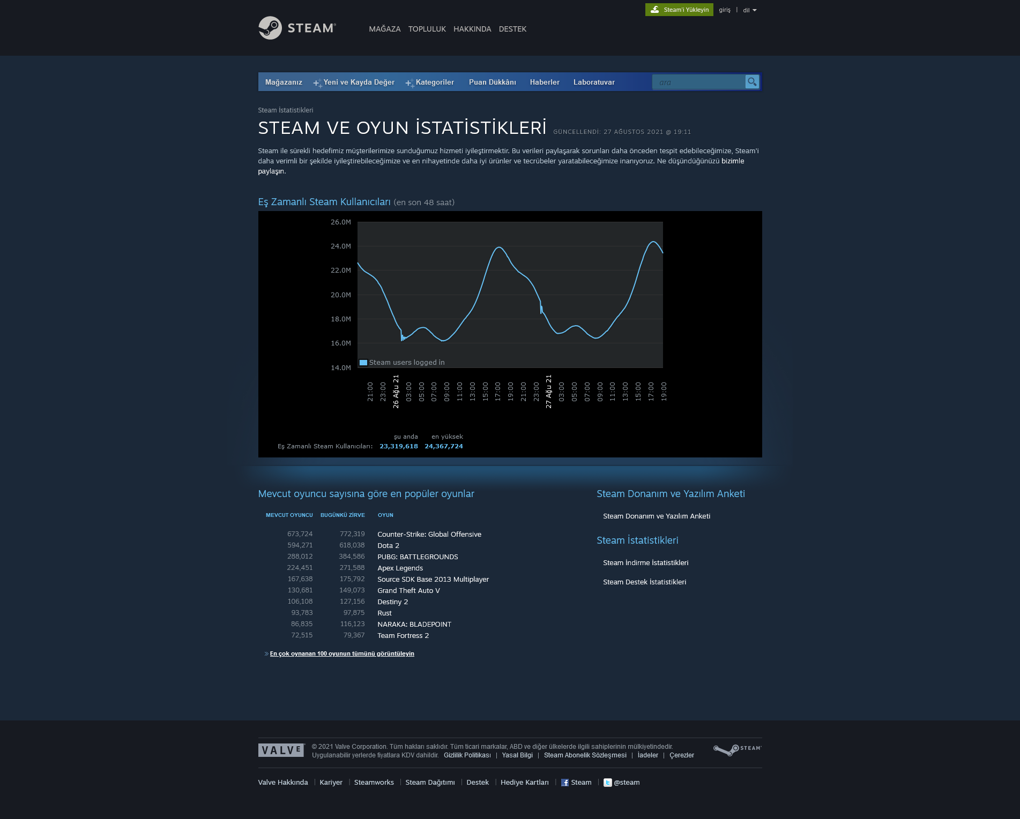This screenshot has height=819, width=1020.
Task: Open the Valve Hakkında footer link
Action: coord(283,783)
